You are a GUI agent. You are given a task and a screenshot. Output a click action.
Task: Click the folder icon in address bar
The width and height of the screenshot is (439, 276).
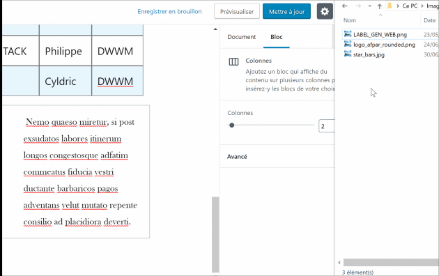[x=390, y=6]
